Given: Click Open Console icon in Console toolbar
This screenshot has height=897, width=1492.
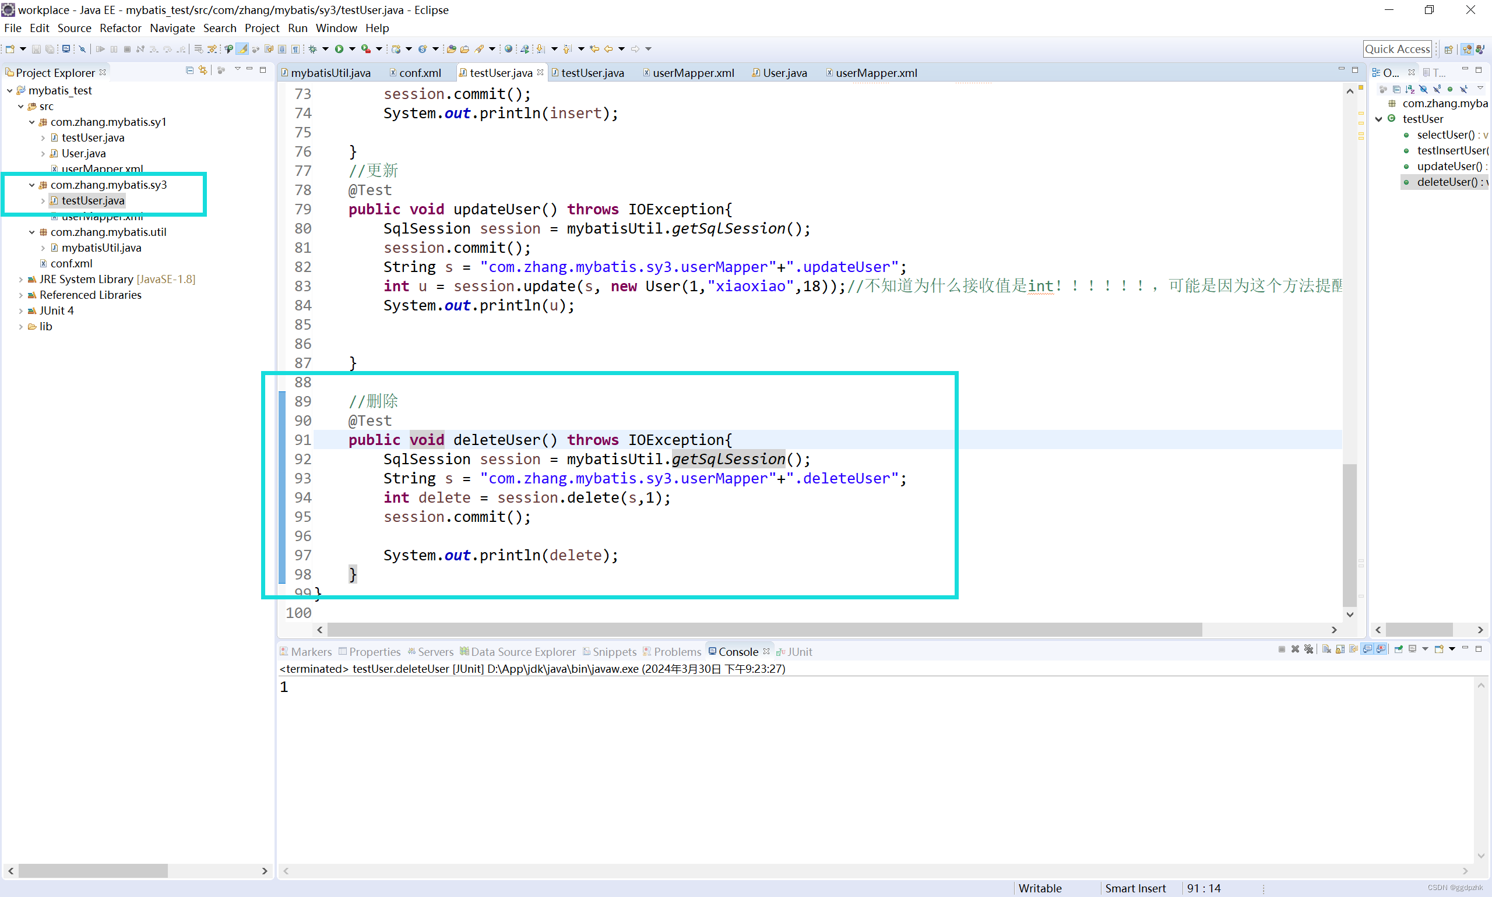Looking at the screenshot, I should coord(1439,649).
